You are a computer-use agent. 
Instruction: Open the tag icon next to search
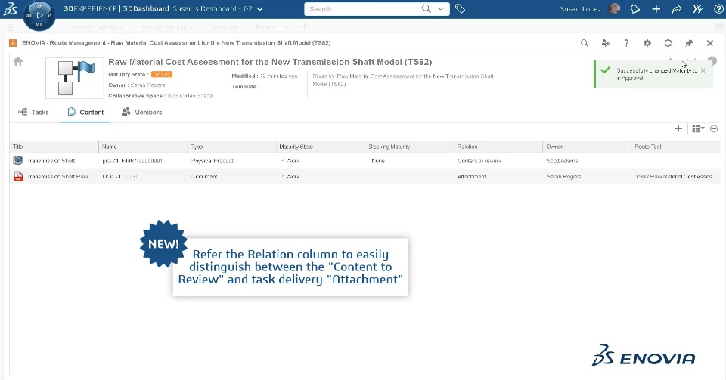[x=460, y=9]
